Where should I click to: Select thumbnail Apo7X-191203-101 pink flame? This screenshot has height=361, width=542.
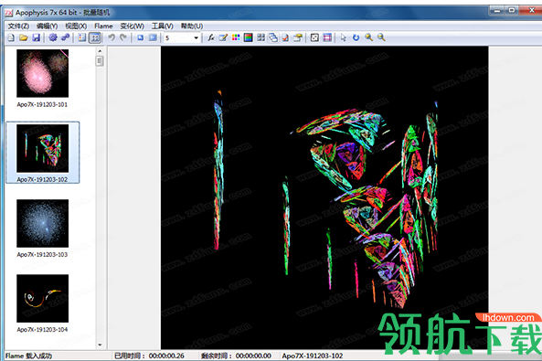43,73
